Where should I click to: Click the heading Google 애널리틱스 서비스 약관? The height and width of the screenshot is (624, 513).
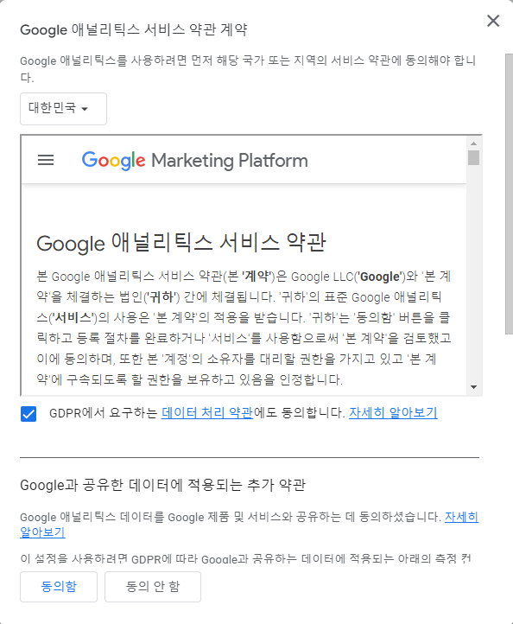[x=181, y=243]
